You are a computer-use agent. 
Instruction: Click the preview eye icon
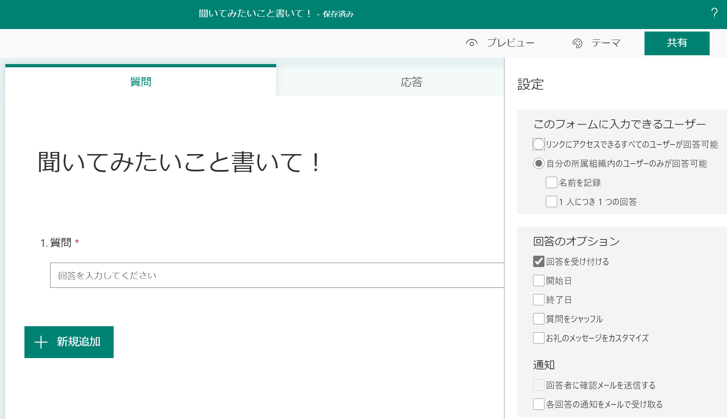tap(472, 43)
